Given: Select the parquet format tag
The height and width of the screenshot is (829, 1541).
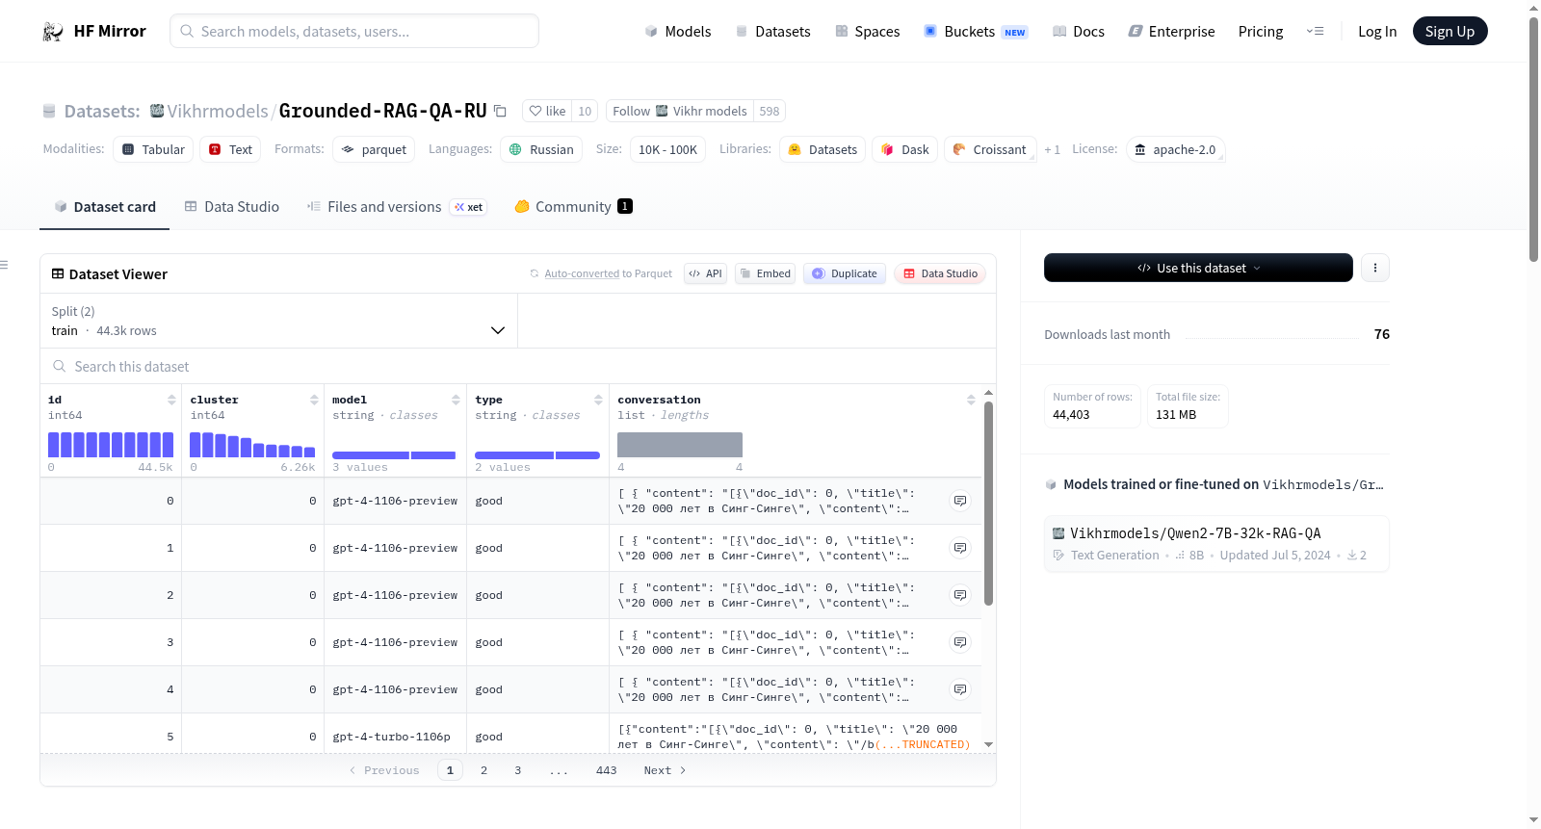Looking at the screenshot, I should tap(374, 149).
